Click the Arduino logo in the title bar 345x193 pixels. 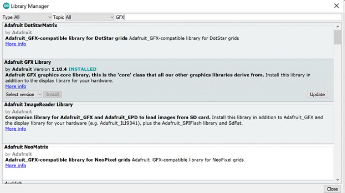coord(6,6)
